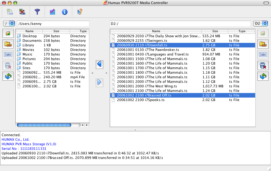Click the checklist toolbar icon

click(52, 12)
